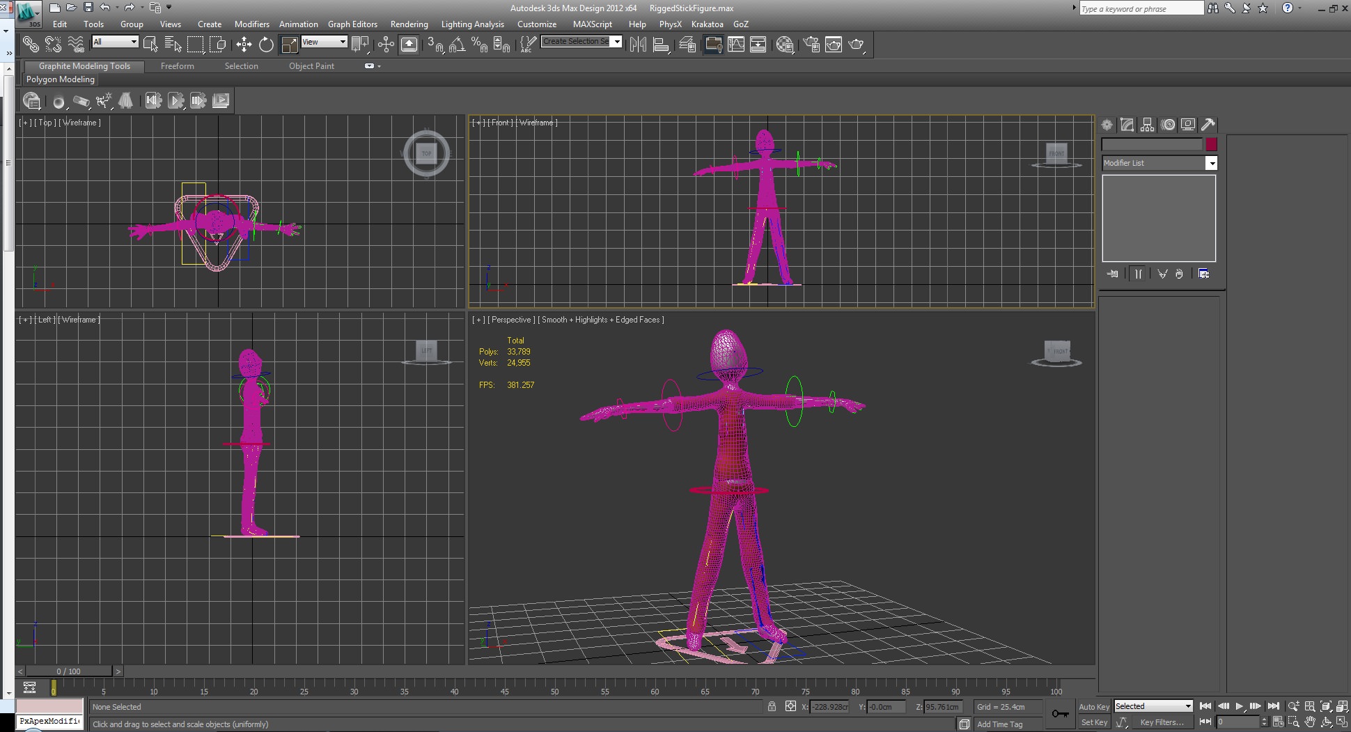The image size is (1351, 732).
Task: Open Rendered Frame Window
Action: (834, 45)
